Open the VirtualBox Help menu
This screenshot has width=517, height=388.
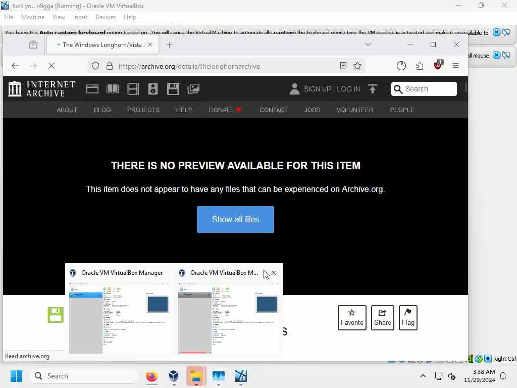(130, 17)
